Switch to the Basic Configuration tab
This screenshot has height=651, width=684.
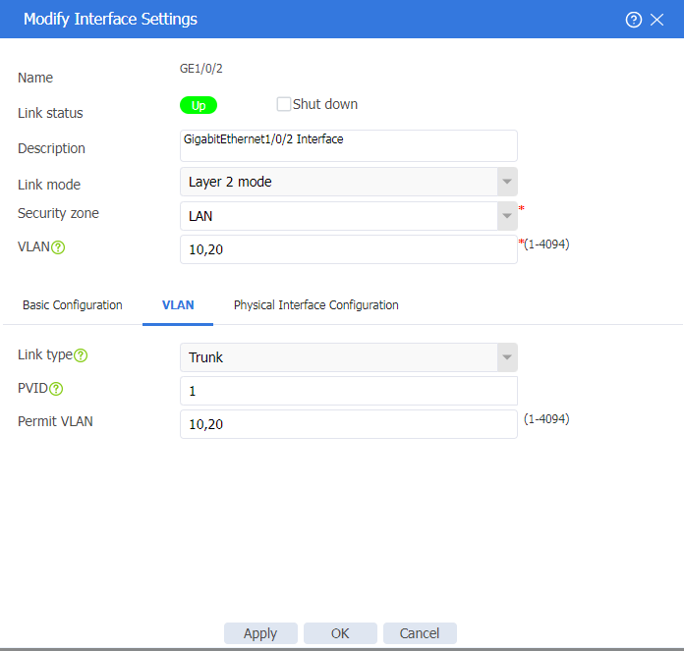click(73, 305)
